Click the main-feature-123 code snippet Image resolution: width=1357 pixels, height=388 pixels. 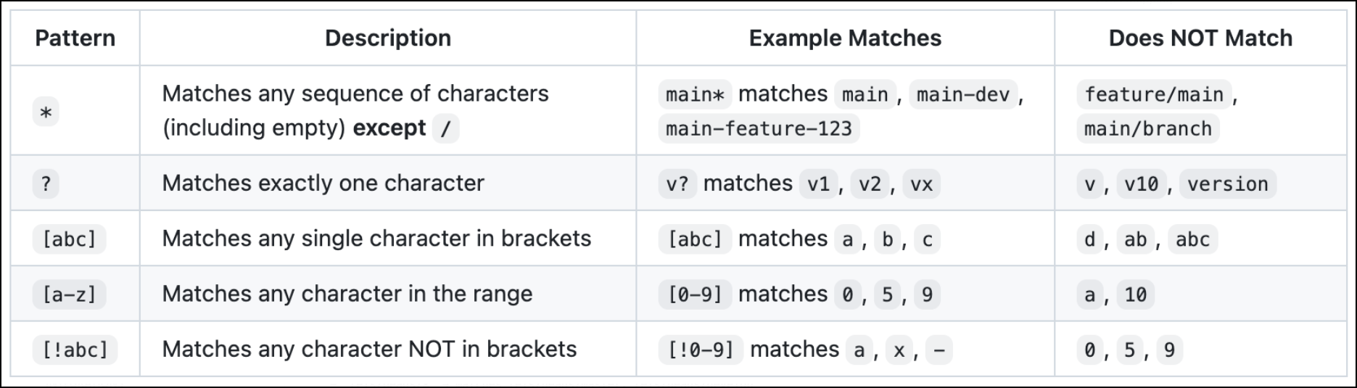coord(759,129)
